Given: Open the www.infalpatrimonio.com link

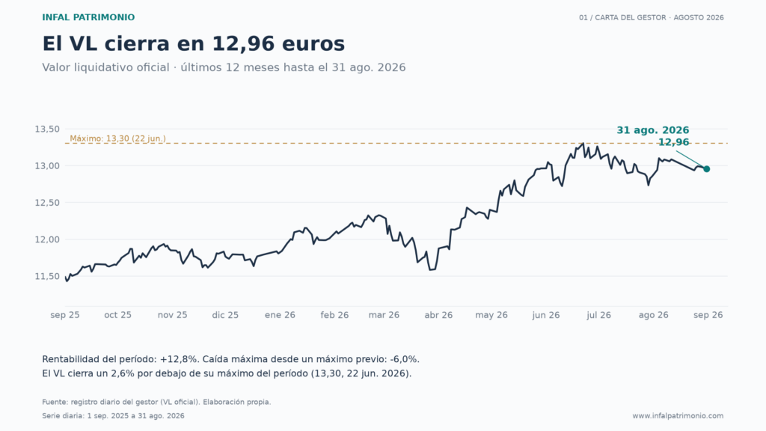Looking at the screenshot, I should 678,416.
